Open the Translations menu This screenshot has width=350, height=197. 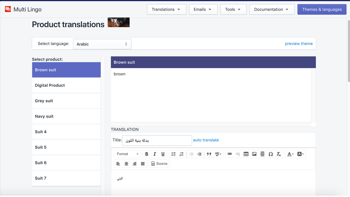pos(167,9)
